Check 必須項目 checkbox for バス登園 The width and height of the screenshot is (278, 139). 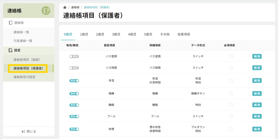[231, 56]
